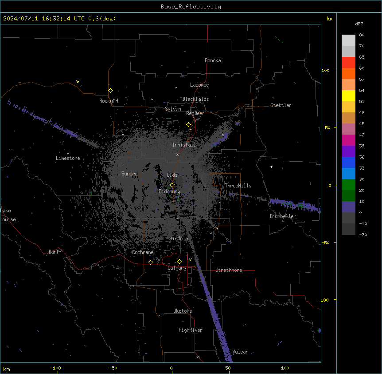This screenshot has height=374, width=382.
Task: Click the yellow diamond marker above Calgary label
Action: tap(179, 262)
